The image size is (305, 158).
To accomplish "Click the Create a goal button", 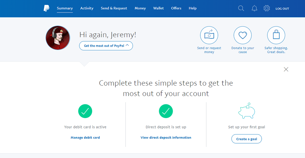I will click(247, 139).
